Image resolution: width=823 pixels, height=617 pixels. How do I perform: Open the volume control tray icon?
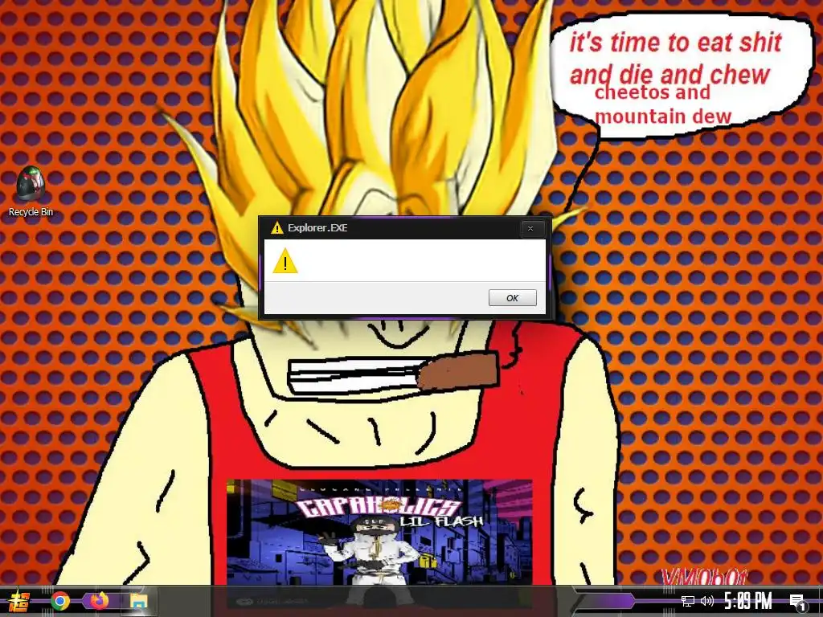(707, 601)
